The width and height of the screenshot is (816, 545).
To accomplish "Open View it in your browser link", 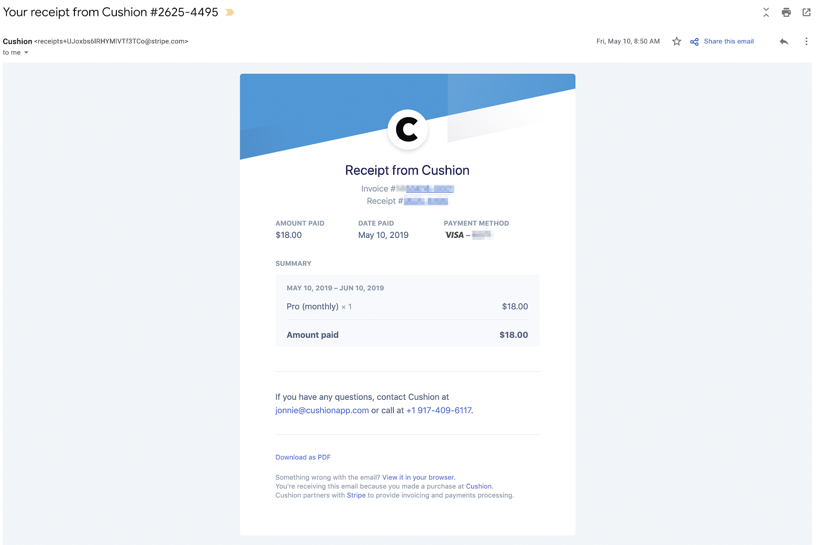I will [x=418, y=477].
